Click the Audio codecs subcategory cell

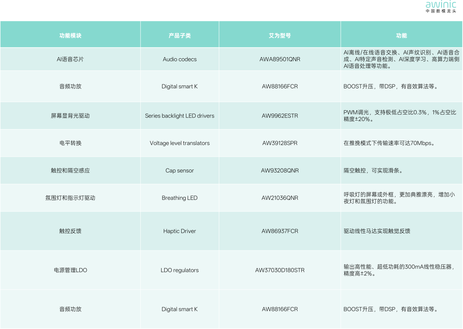tap(180, 59)
